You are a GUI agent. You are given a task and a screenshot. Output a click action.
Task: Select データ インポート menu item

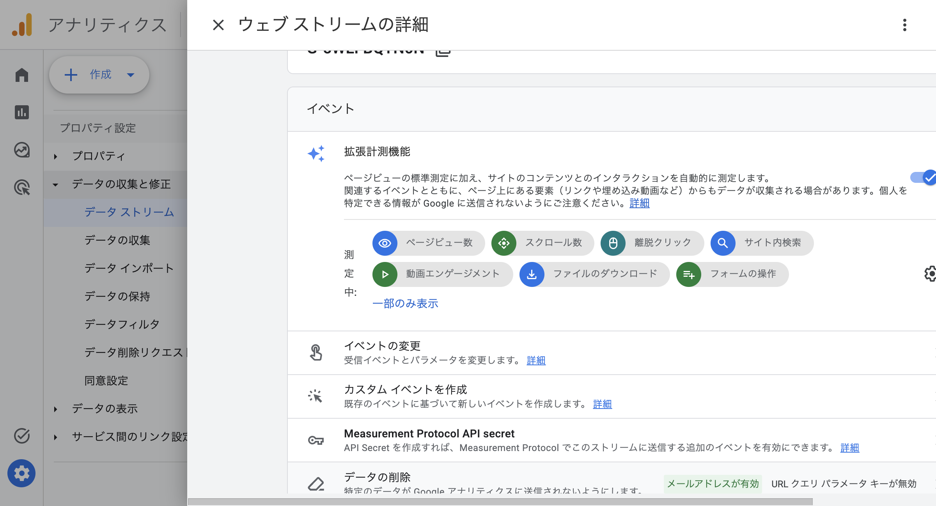115,269
